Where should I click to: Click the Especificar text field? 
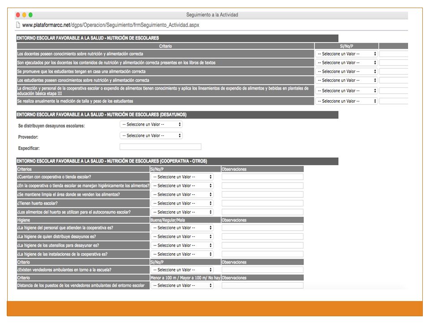(160, 147)
